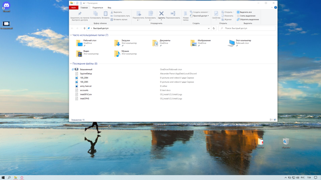Select the army haircut file

85,86
